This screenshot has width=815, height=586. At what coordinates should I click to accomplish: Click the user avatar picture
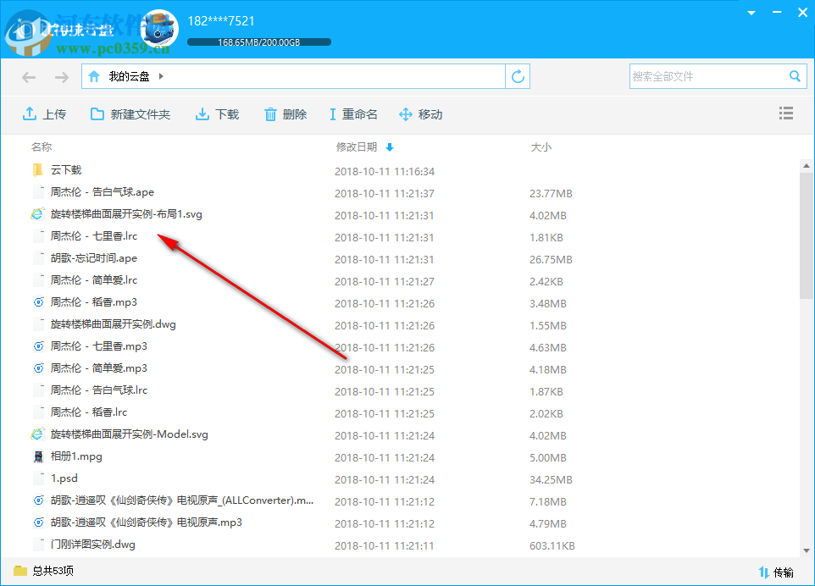pyautogui.click(x=160, y=28)
